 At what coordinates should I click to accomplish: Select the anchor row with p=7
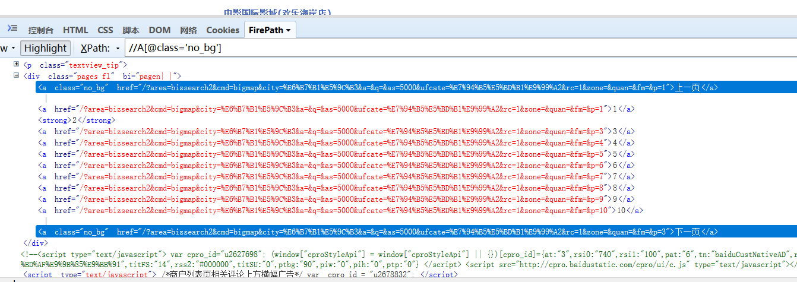(336, 177)
